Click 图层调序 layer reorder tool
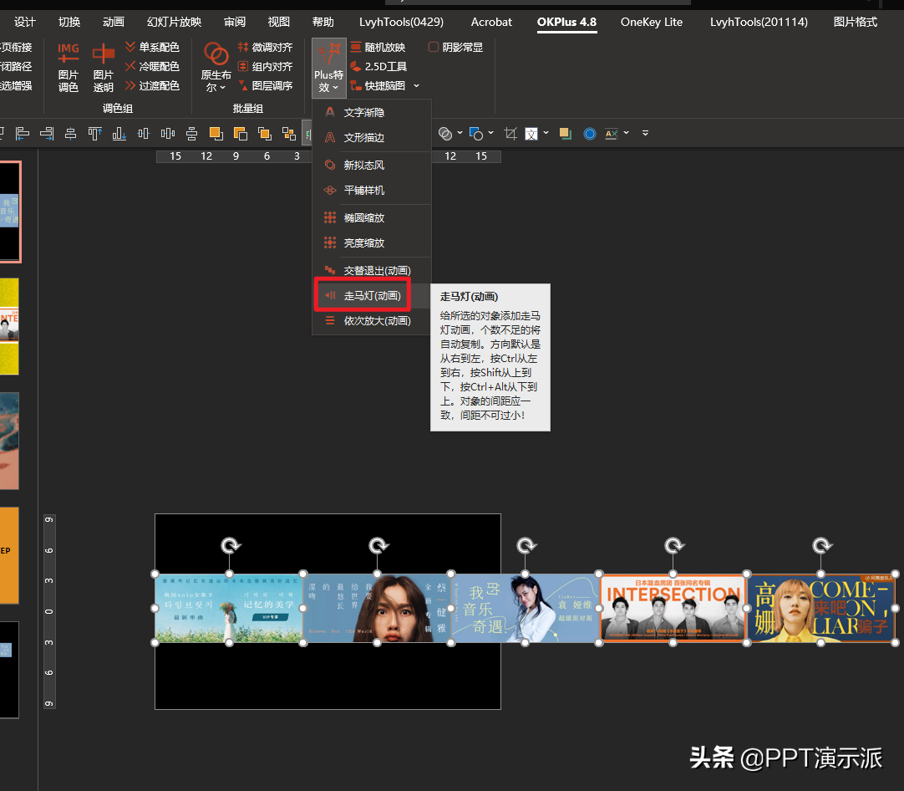The width and height of the screenshot is (904, 791). click(x=266, y=85)
